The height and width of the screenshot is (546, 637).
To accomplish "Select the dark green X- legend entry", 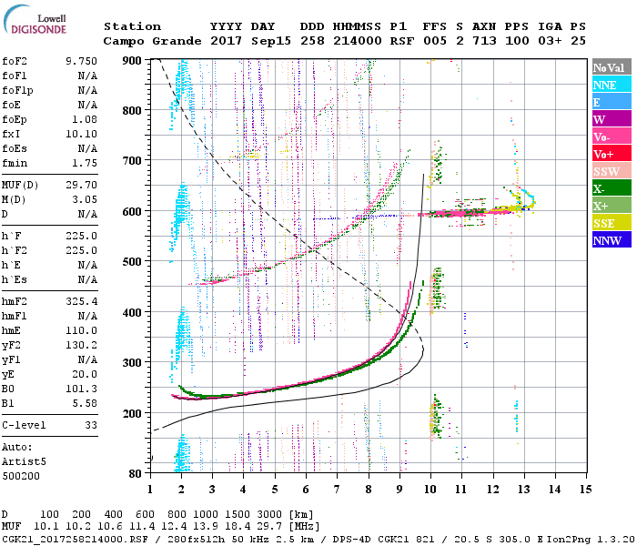I will 610,188.
